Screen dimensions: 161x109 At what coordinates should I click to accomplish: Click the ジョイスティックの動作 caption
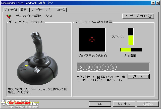(x=93, y=56)
